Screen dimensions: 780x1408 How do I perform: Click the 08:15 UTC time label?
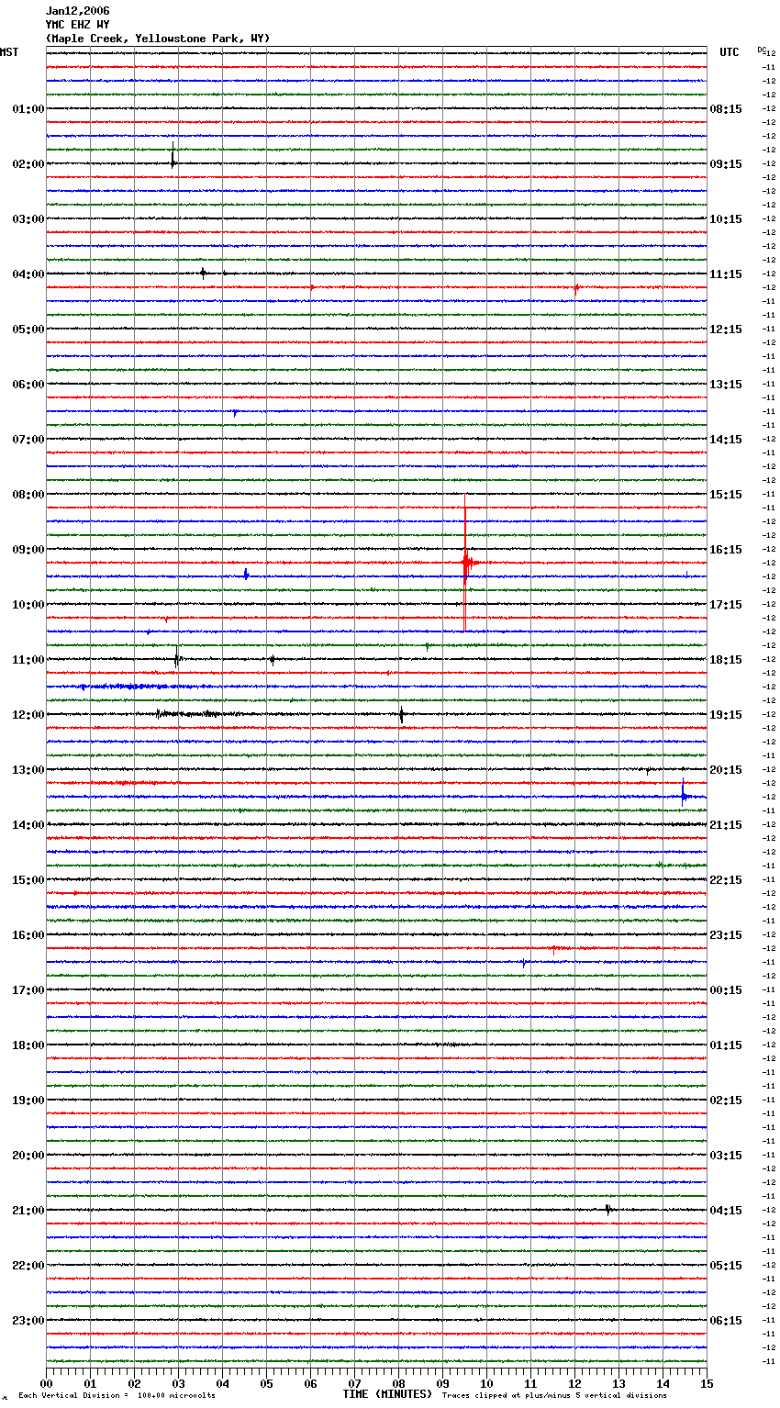pyautogui.click(x=726, y=109)
